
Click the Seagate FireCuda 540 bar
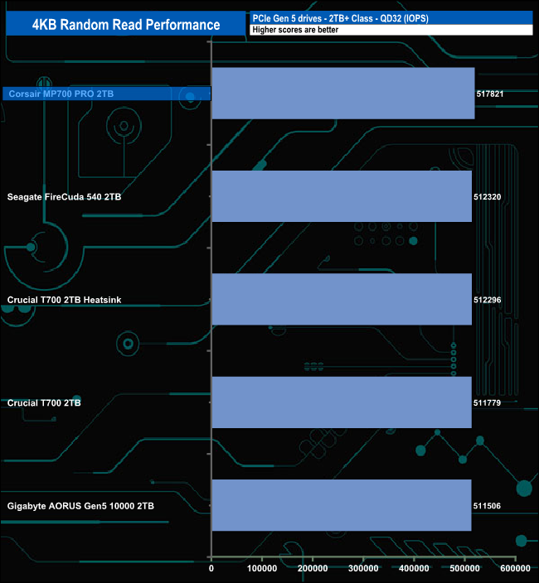[342, 196]
